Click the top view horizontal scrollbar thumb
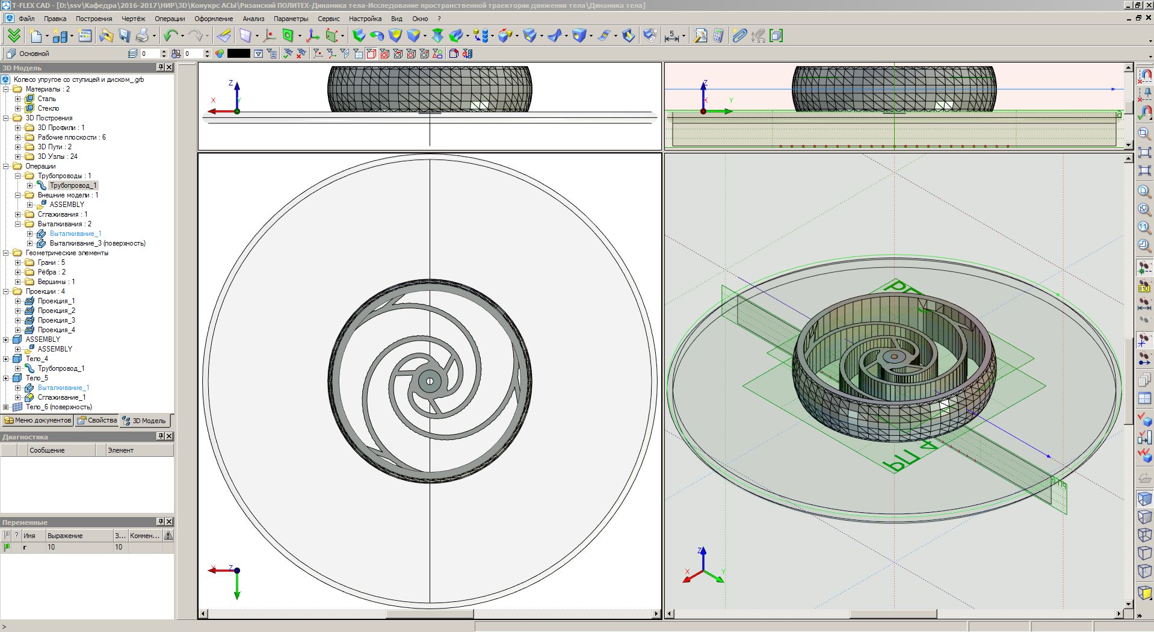 coord(430,614)
